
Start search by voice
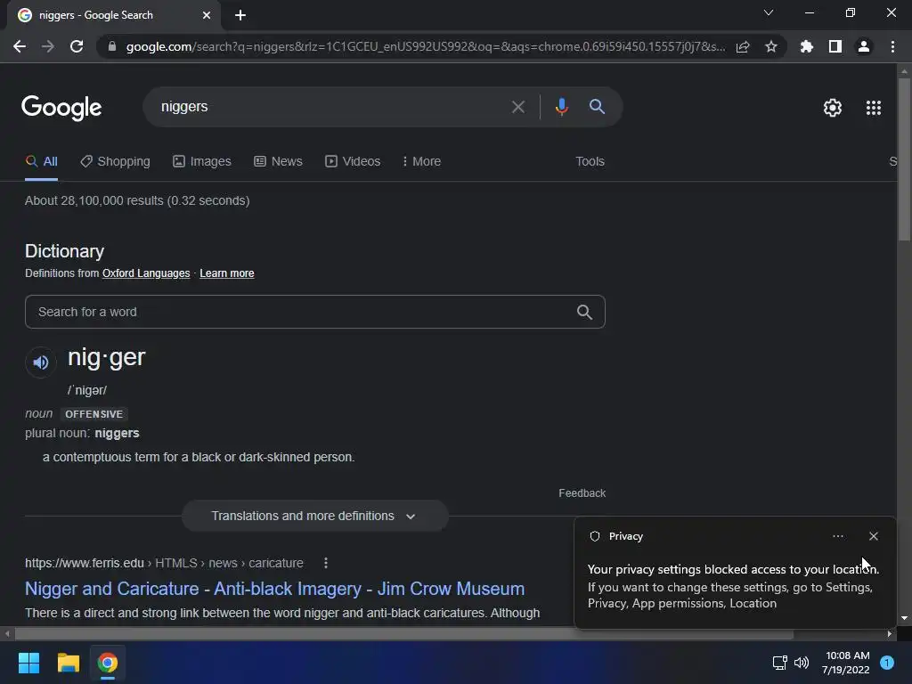pyautogui.click(x=561, y=107)
